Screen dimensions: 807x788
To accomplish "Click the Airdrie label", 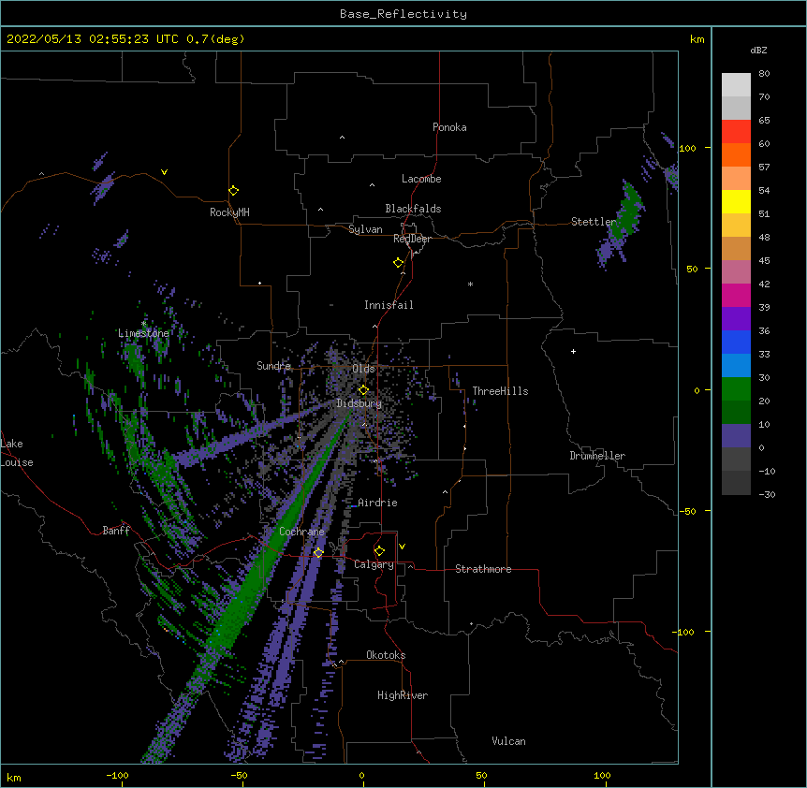I will tap(377, 503).
